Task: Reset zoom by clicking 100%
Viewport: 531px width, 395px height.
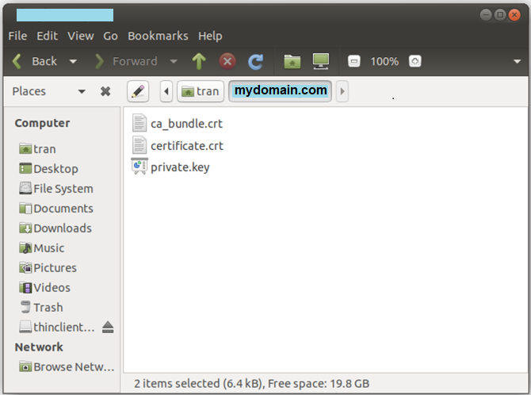Action: (x=384, y=62)
